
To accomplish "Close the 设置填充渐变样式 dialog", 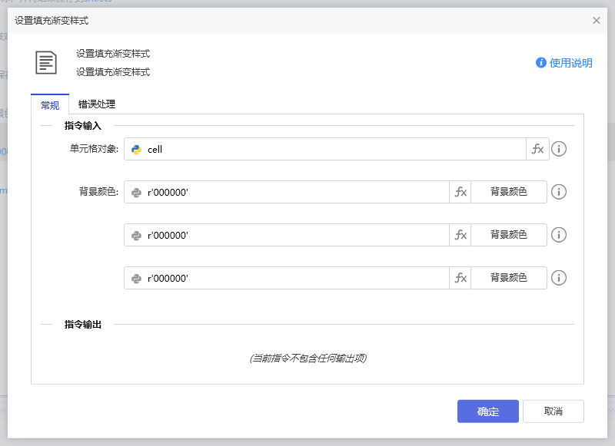I will click(597, 21).
